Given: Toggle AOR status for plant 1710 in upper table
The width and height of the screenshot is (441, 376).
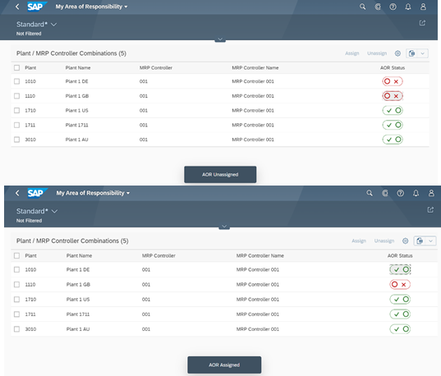Looking at the screenshot, I should click(x=393, y=110).
